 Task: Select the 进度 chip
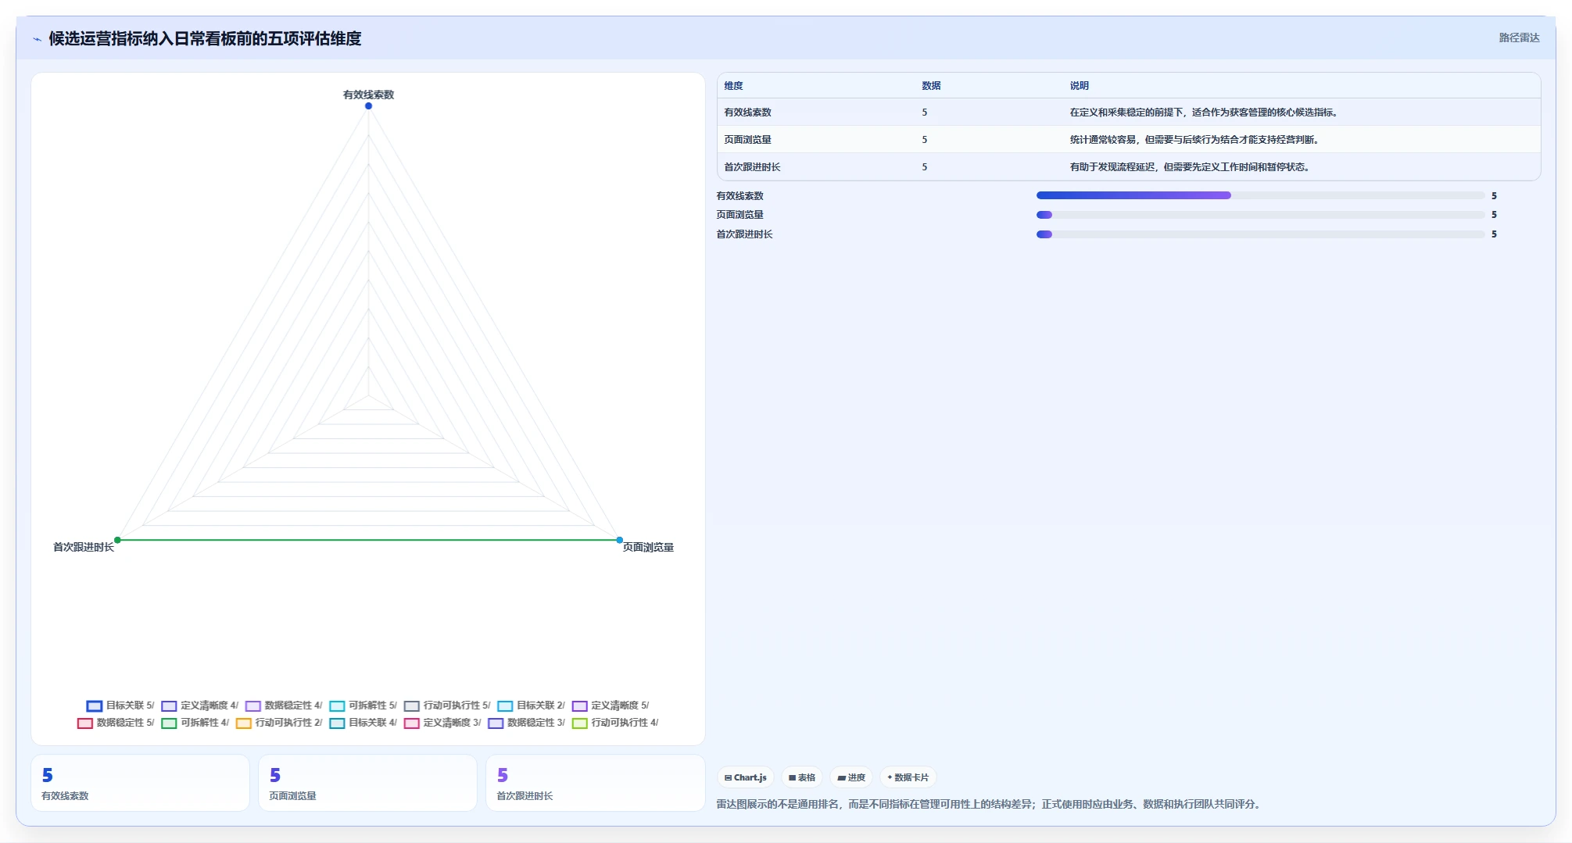(851, 777)
